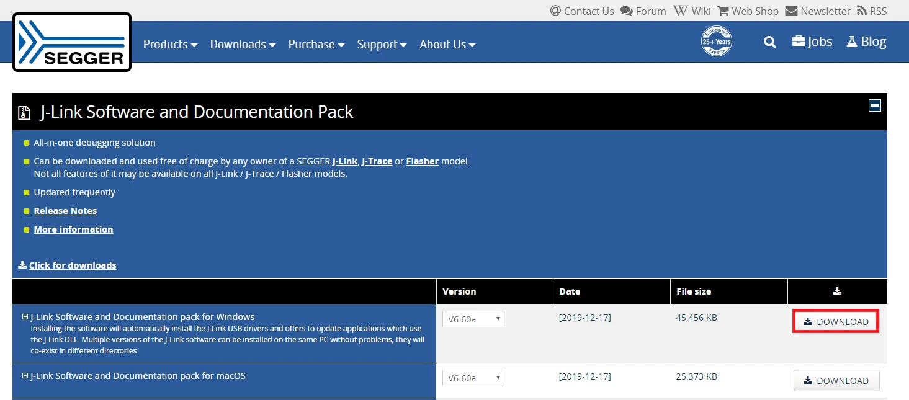Open the Wiki link
Screen dimensions: 909x400
tap(692, 11)
